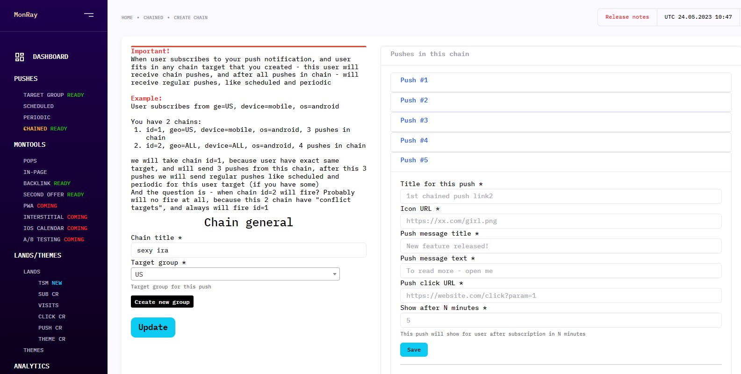
Task: Click the red Example: heading
Action: coord(146,99)
